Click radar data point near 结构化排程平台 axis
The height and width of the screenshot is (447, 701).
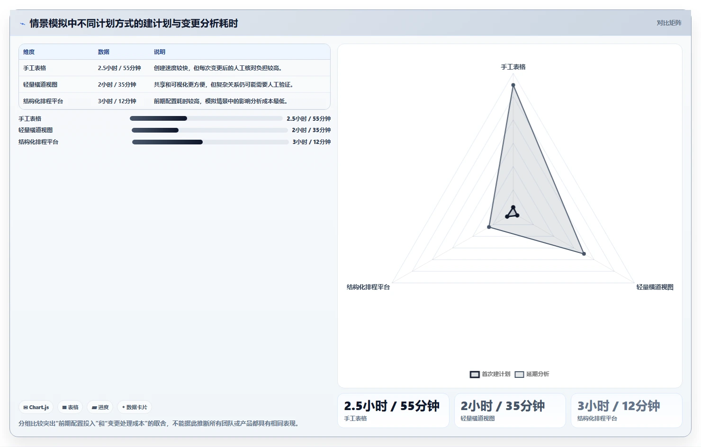489,227
